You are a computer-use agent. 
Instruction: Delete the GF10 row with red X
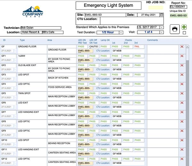coord(182,140)
